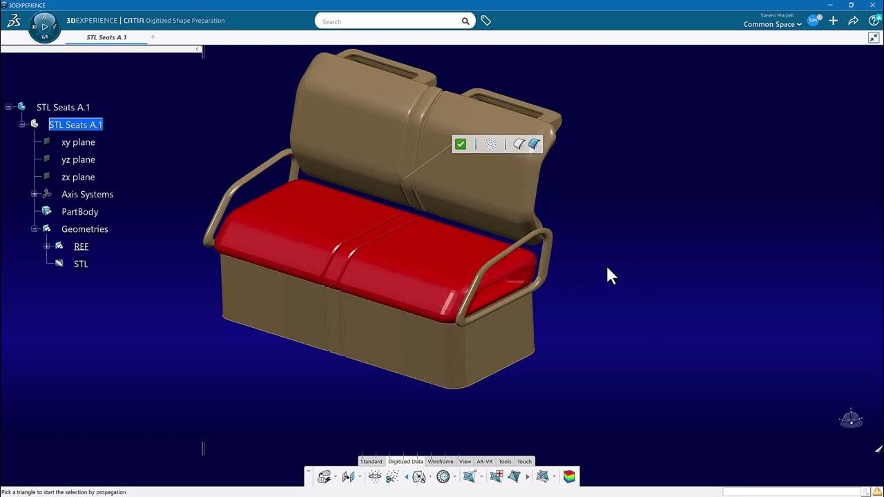
Task: Click the mesh network tool icon
Action: tap(543, 476)
